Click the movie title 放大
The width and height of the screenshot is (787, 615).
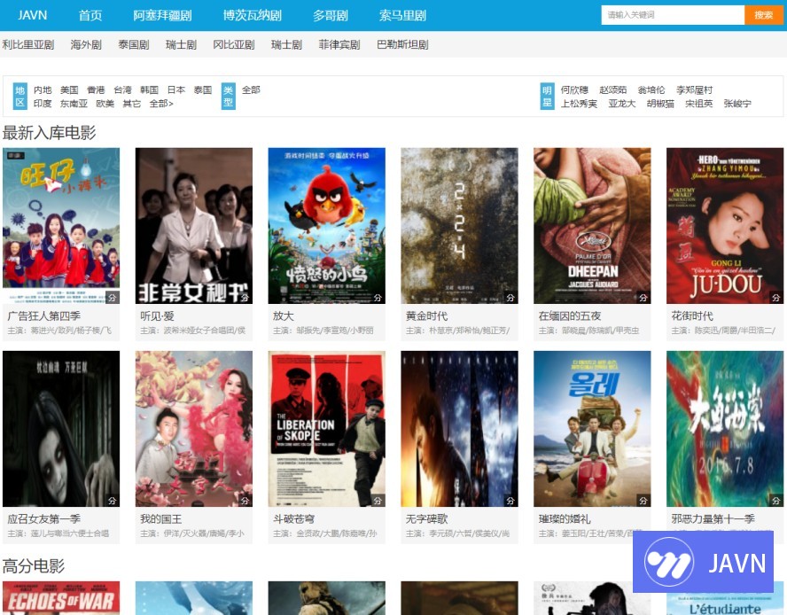coord(284,315)
